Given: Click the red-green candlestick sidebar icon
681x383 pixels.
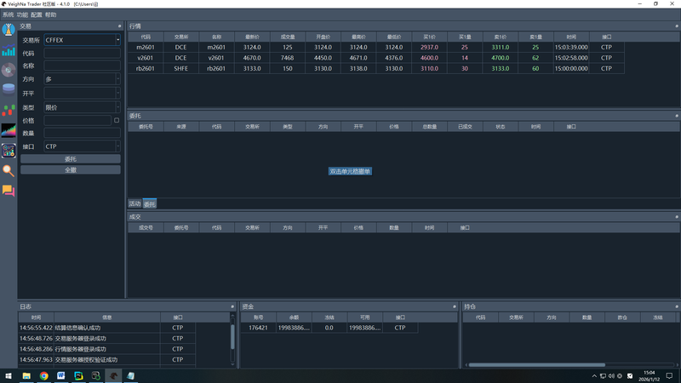Looking at the screenshot, I should coord(9,110).
